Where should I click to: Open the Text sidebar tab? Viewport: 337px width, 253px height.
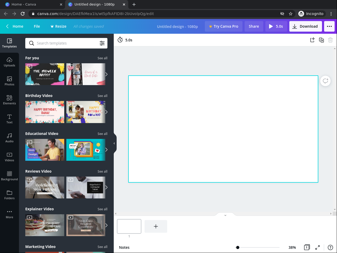tap(9, 119)
